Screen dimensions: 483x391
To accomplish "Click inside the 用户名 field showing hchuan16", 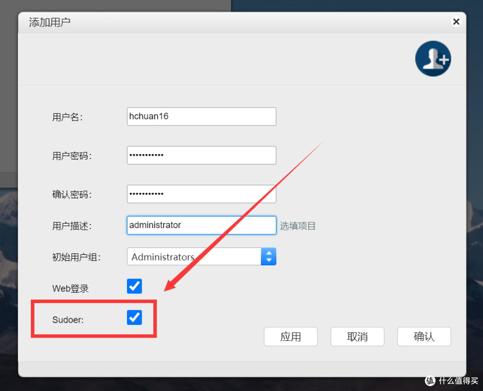I will point(201,116).
